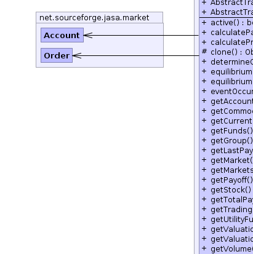Select the clone() method entry
Image resolution: width=253 pixels, height=254 pixels.
pos(227,52)
